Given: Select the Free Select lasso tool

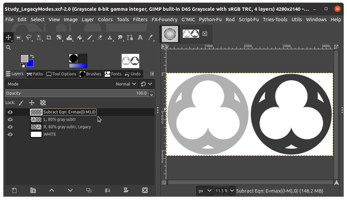Looking at the screenshot, I should [x=29, y=37].
